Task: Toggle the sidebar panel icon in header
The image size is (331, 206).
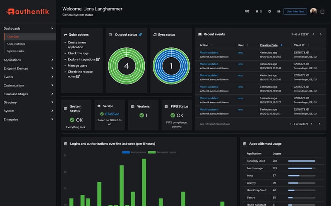Action: [x=322, y=12]
